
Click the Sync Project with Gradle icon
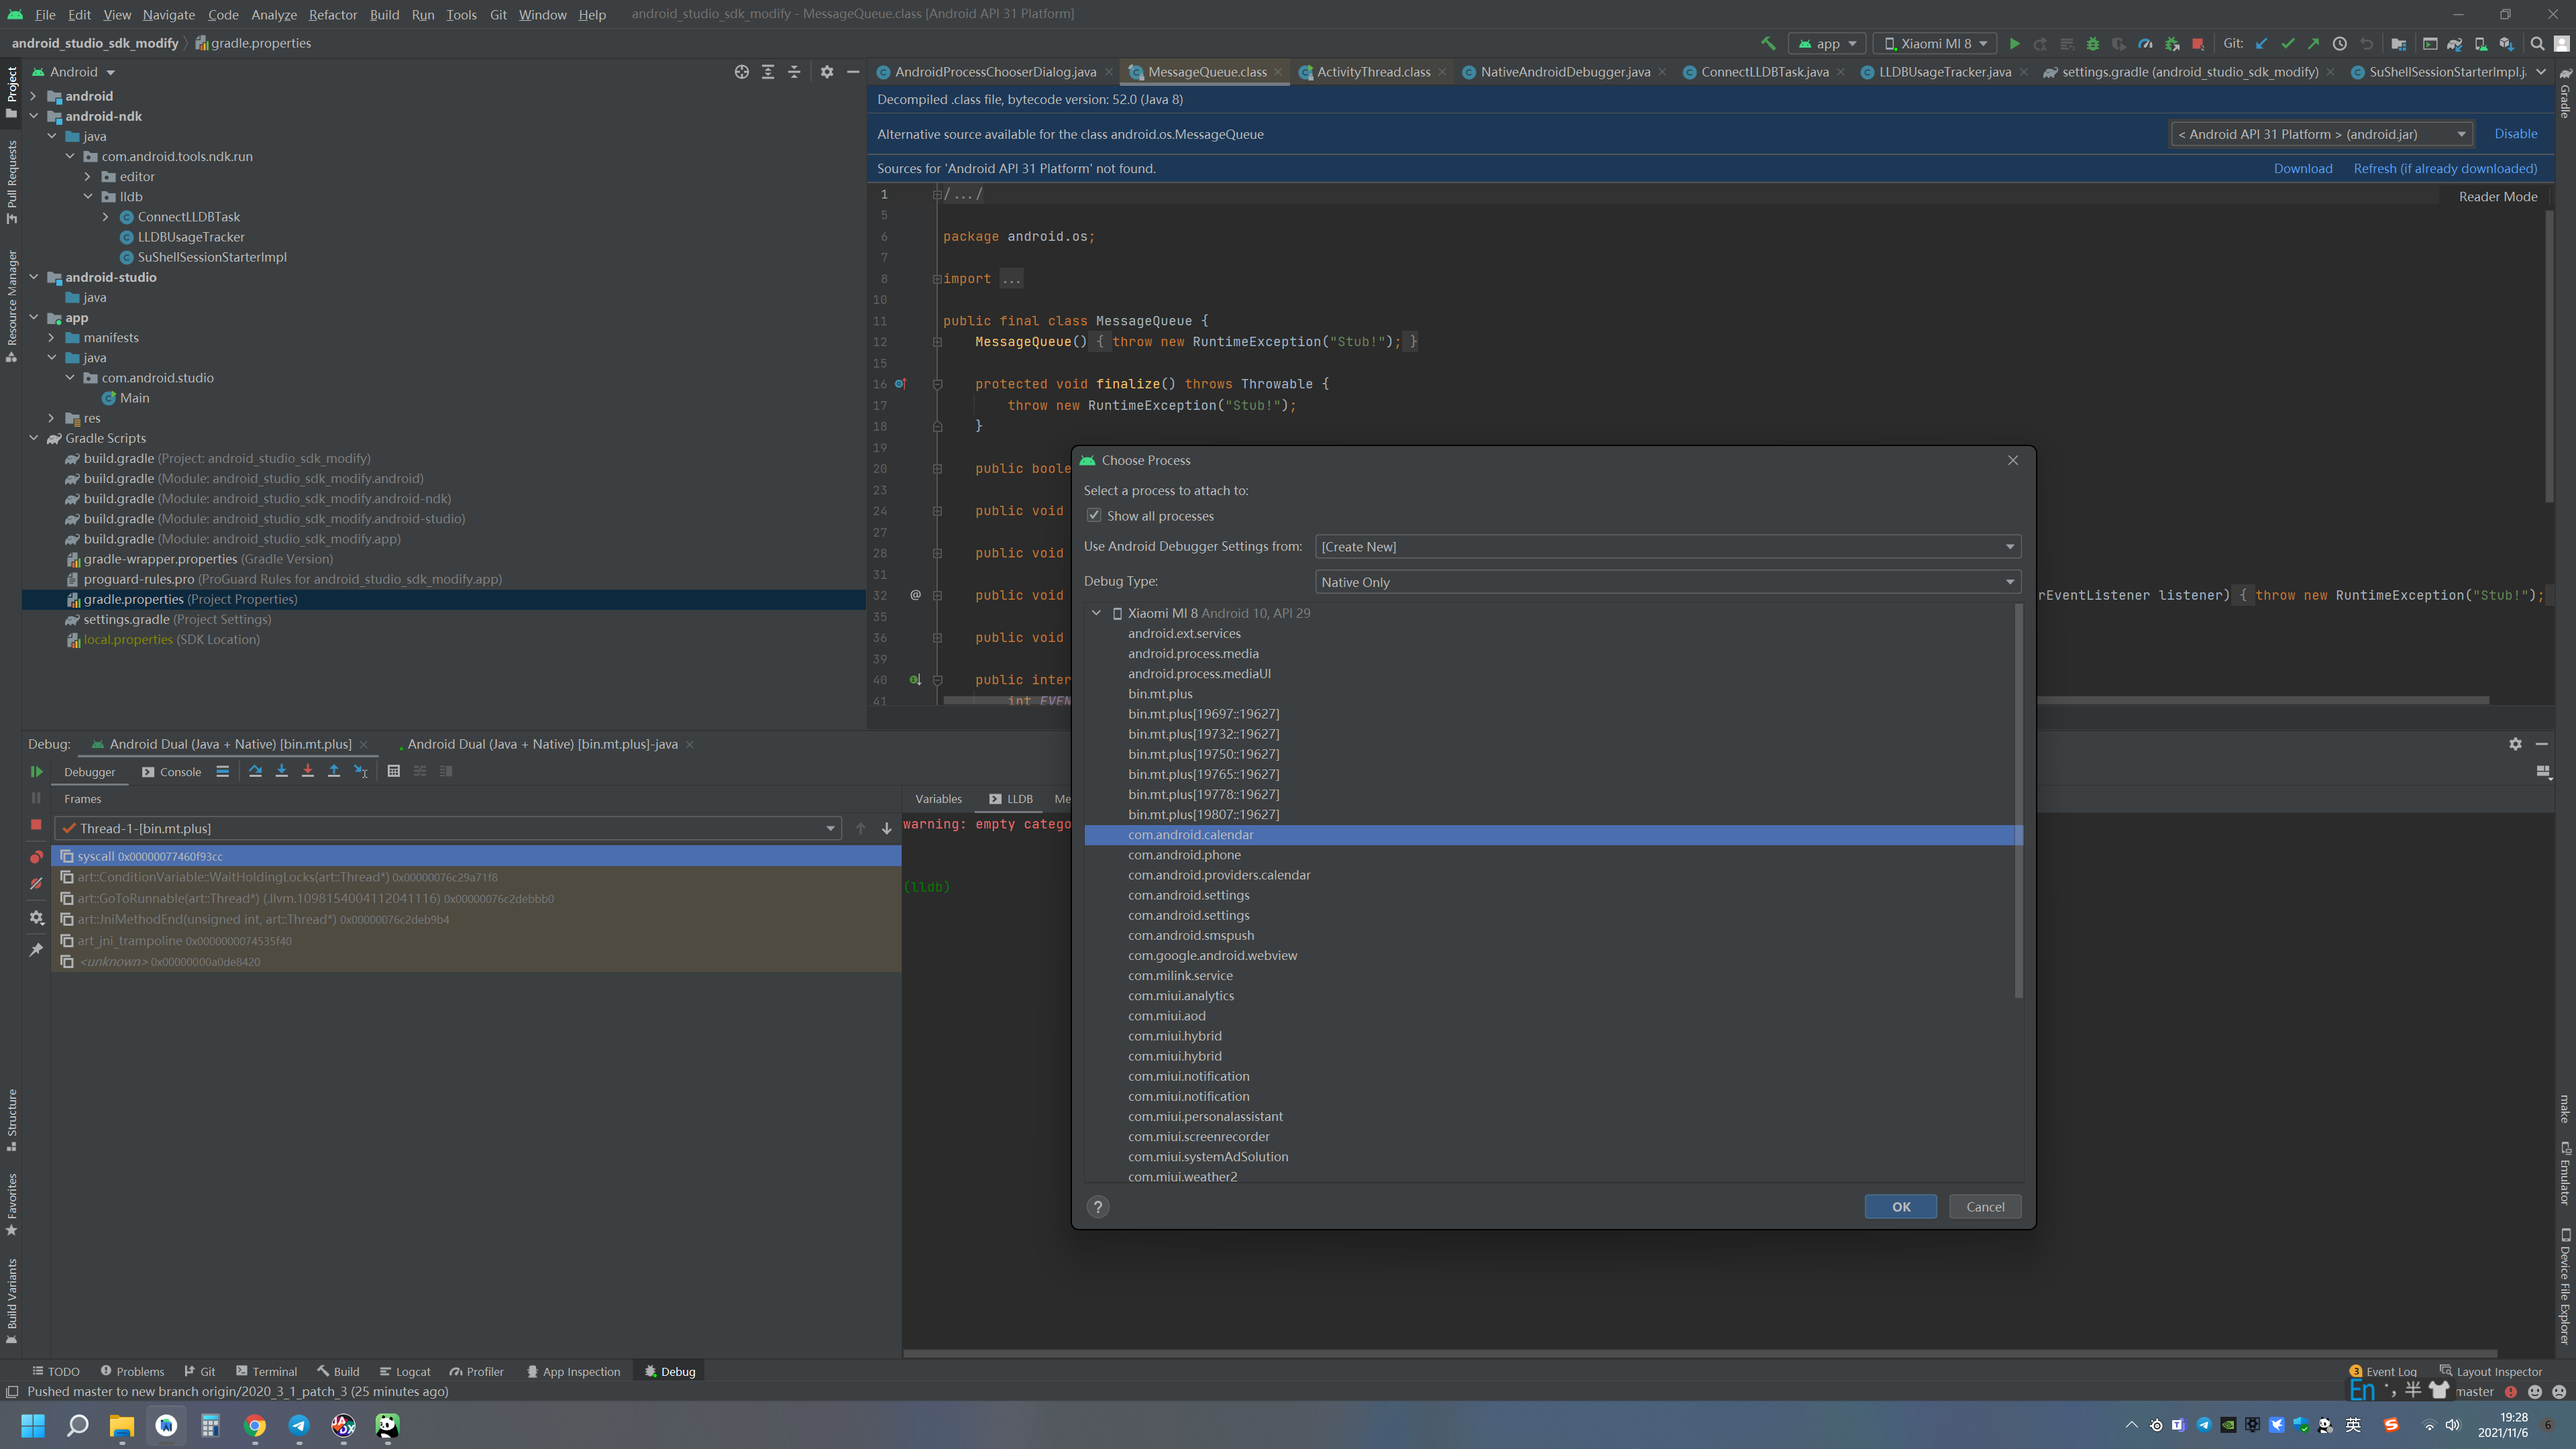coord(2454,44)
